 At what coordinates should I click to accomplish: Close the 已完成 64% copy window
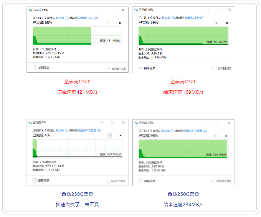[123, 10]
